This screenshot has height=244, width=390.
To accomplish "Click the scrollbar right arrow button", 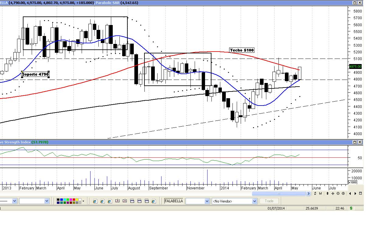I will tap(308, 193).
